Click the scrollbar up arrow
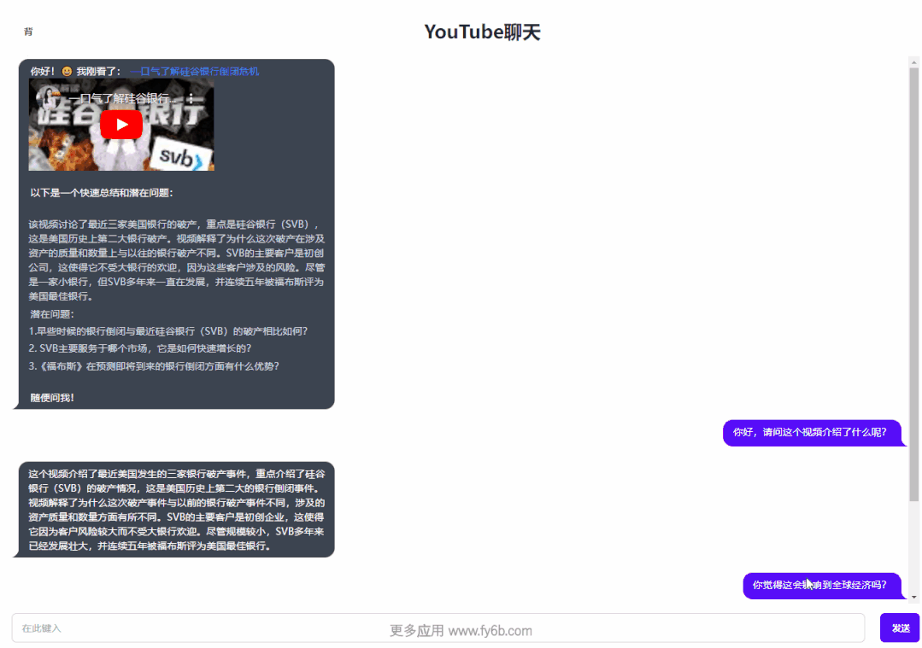Viewport: 922px width, 648px height. coord(913,61)
